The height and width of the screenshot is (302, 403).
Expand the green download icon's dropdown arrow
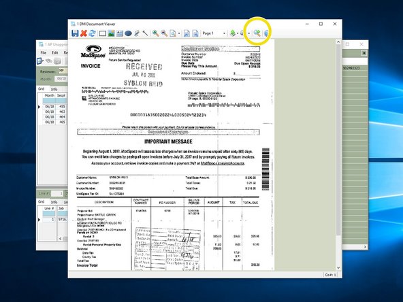coord(238,33)
